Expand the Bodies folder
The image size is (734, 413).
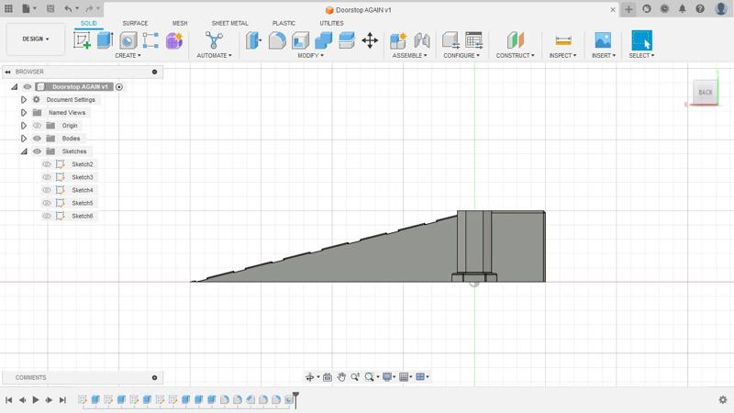coord(24,139)
